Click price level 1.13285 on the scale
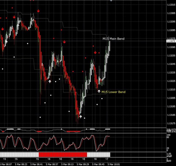 coord(171,30)
